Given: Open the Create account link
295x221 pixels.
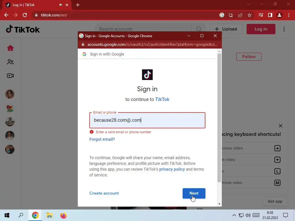Looking at the screenshot, I should [x=104, y=193].
